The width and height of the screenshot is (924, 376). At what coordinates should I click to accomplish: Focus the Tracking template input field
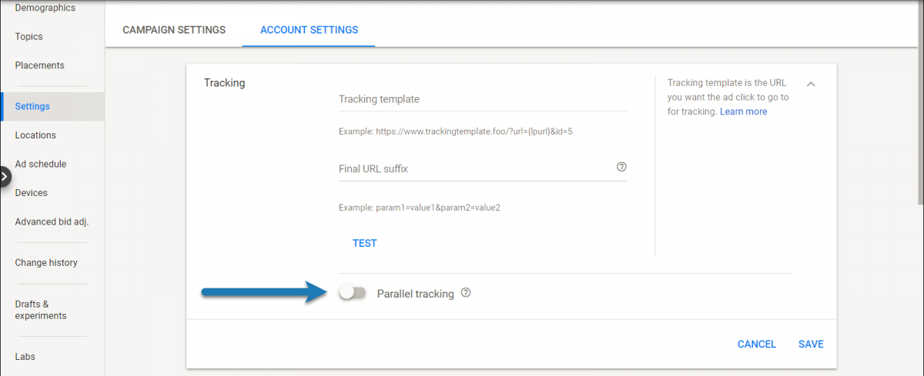click(483, 99)
